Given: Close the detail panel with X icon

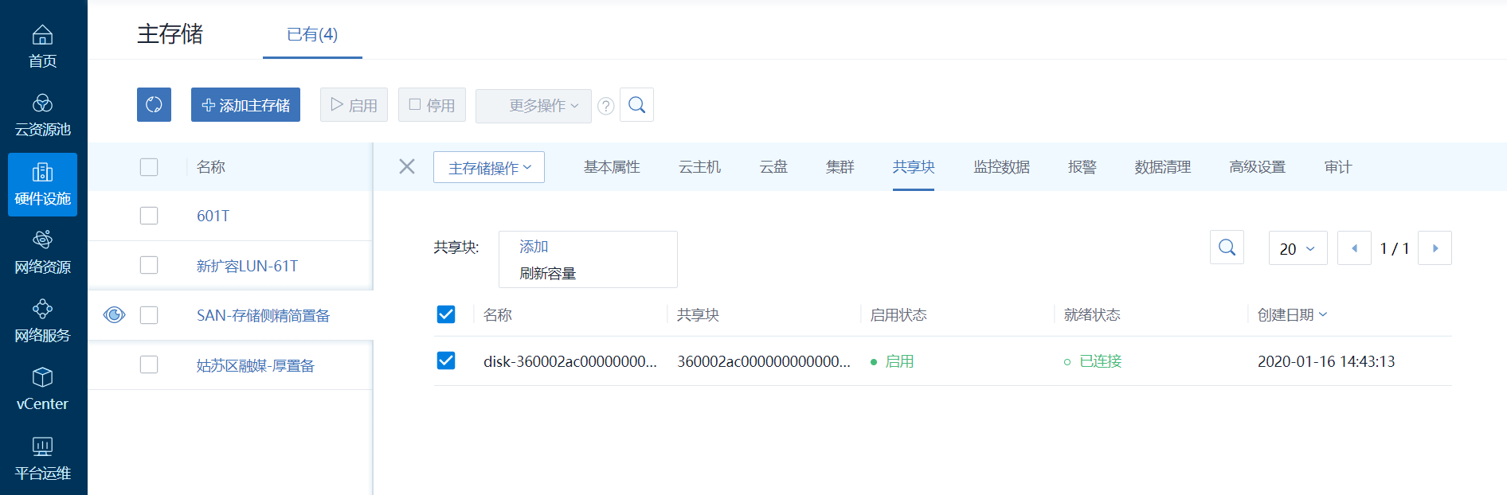Looking at the screenshot, I should (407, 166).
